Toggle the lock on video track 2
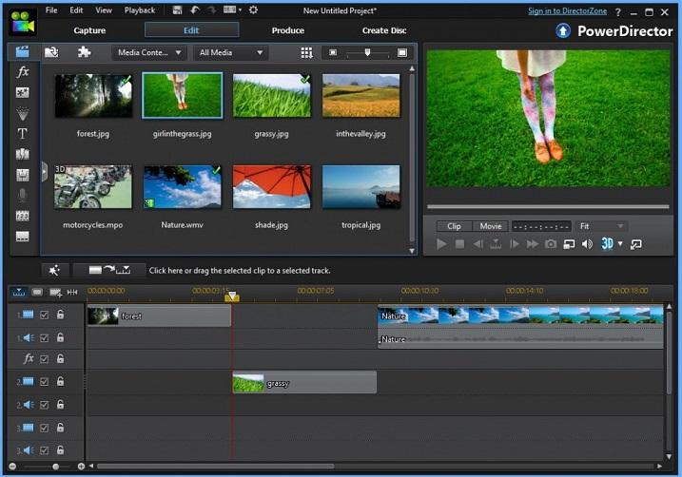 point(60,382)
